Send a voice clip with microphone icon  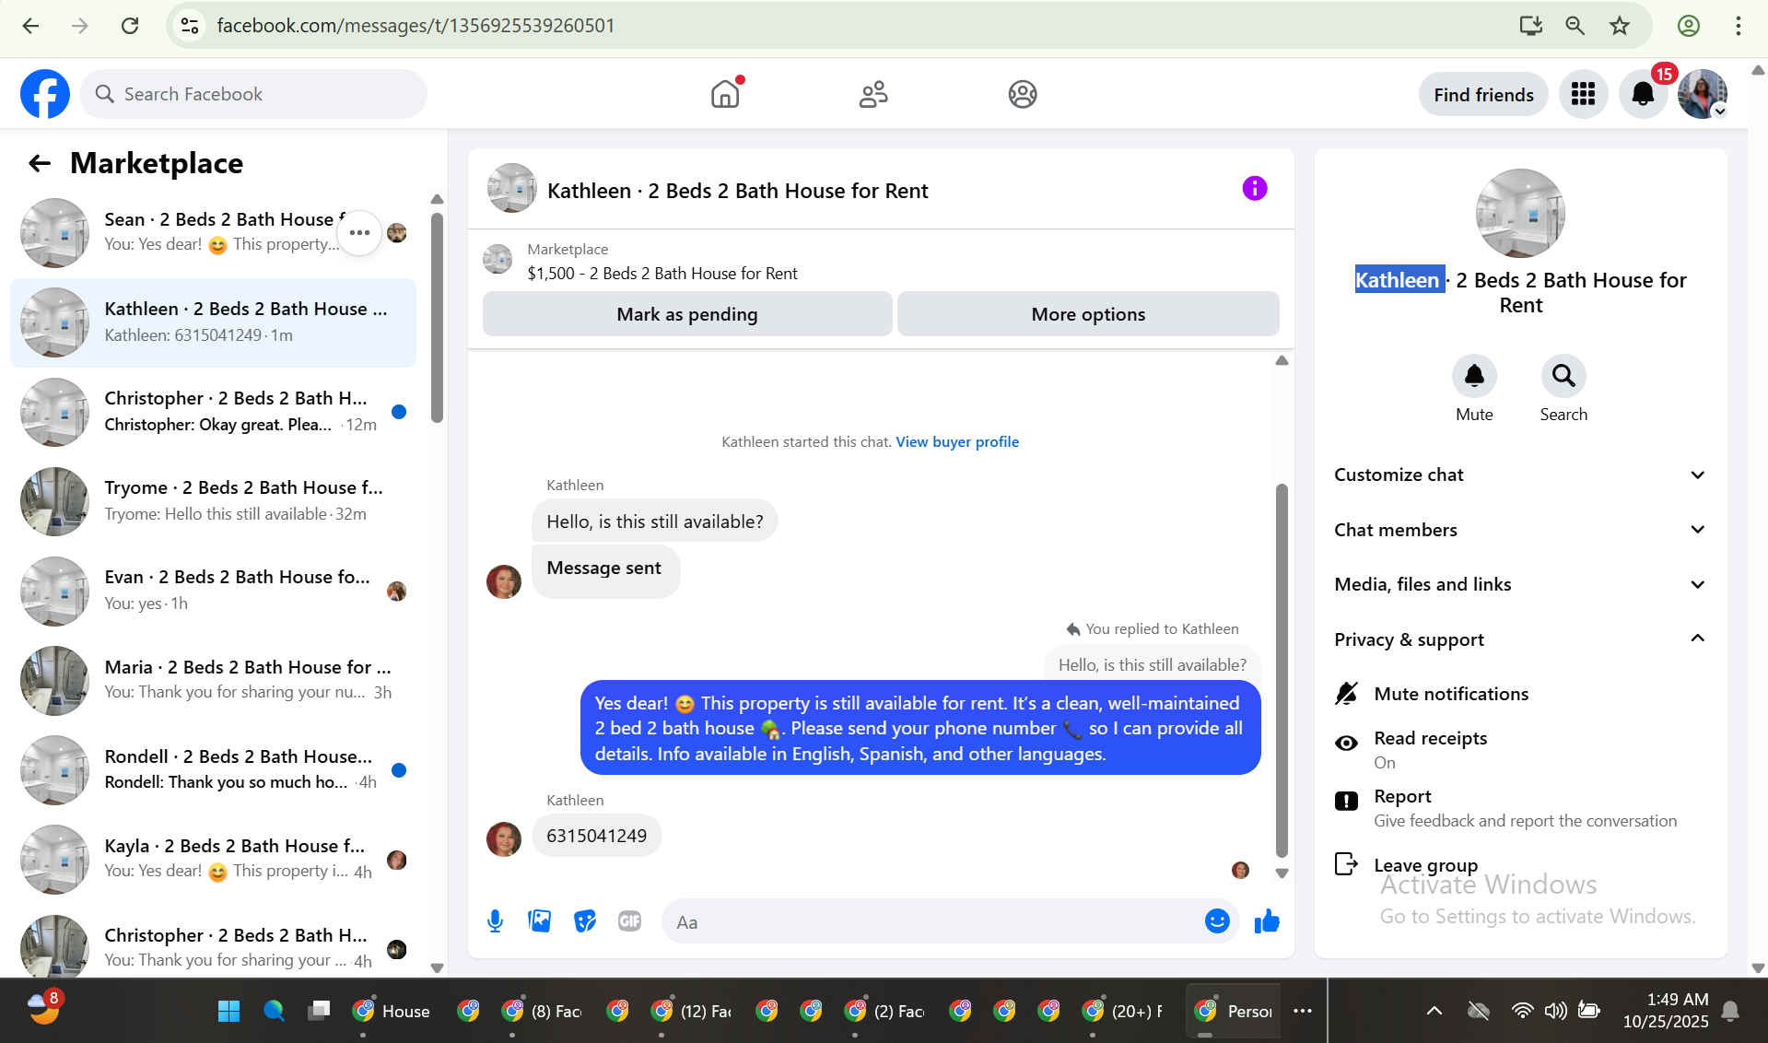point(495,921)
